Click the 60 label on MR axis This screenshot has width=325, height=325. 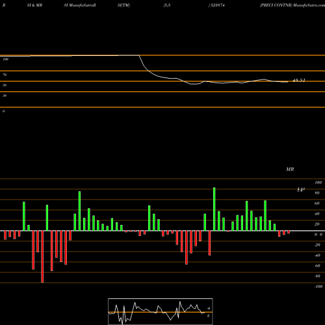317,203
